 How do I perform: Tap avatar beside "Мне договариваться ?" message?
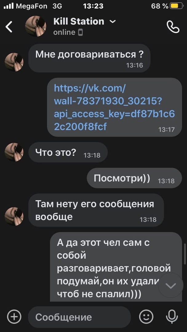pos(14,62)
